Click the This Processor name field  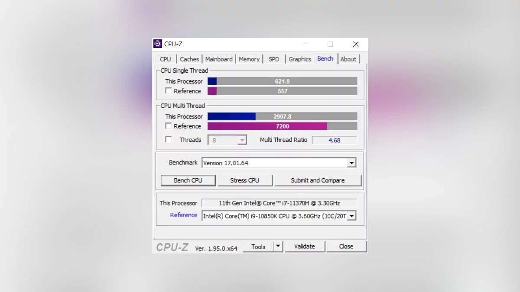coord(279,203)
